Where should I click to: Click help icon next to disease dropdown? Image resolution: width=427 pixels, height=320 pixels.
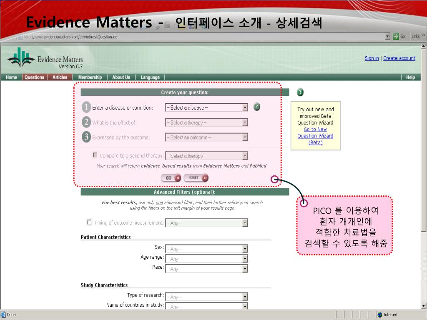(256, 107)
